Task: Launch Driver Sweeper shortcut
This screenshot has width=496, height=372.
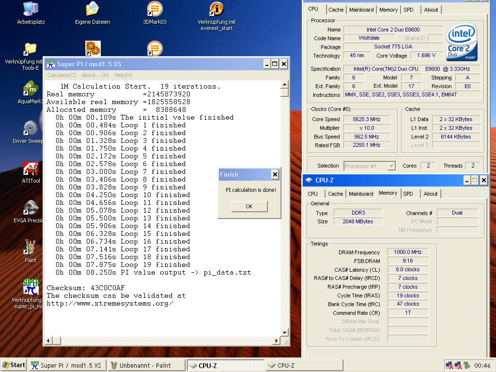Action: [x=31, y=132]
